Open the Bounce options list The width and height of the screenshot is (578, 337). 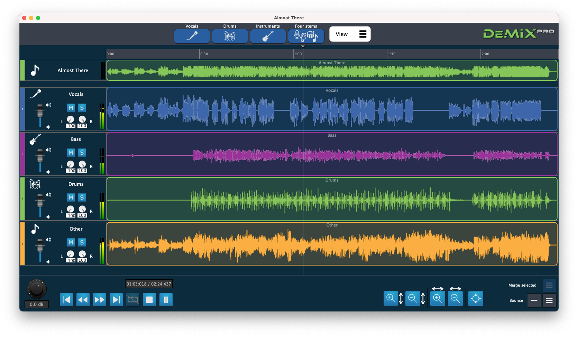click(549, 300)
